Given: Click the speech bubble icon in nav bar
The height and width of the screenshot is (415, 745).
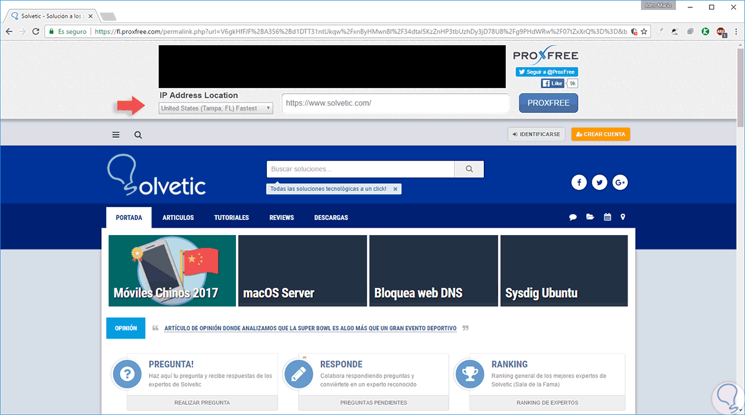Looking at the screenshot, I should tap(573, 217).
